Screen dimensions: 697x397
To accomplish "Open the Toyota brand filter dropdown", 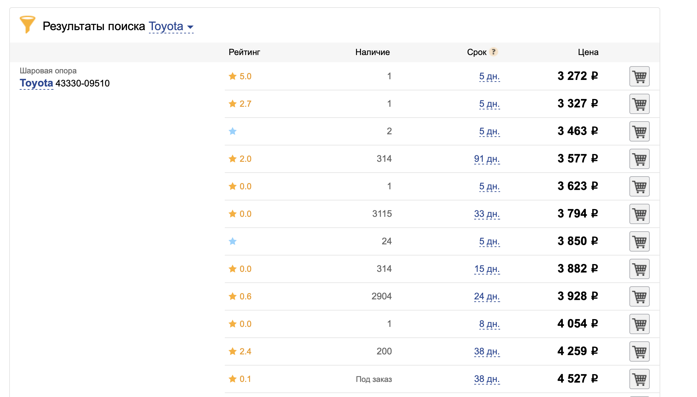I will coord(171,26).
